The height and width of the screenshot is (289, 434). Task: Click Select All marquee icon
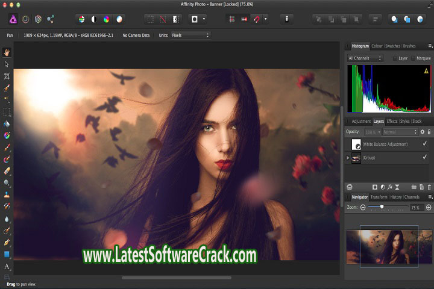(150, 19)
